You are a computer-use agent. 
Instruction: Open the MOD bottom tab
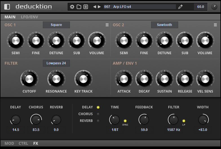9,143
